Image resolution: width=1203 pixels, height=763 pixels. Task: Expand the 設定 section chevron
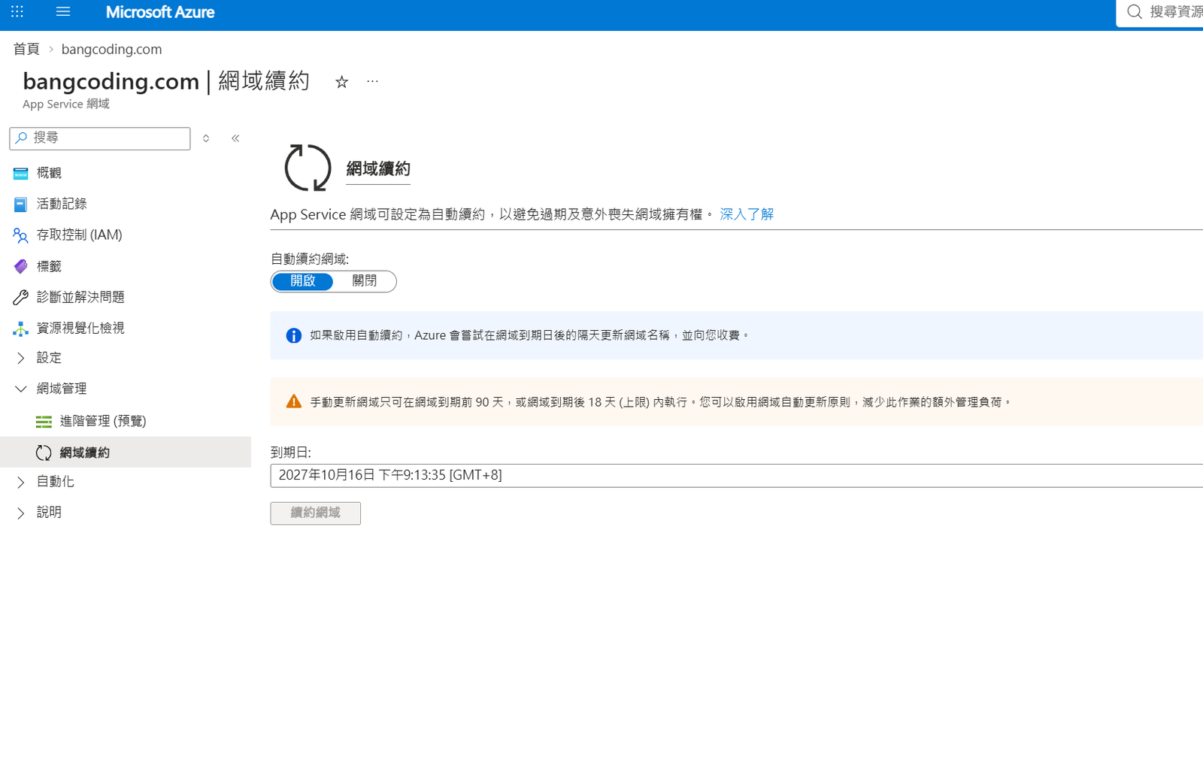pyautogui.click(x=20, y=358)
